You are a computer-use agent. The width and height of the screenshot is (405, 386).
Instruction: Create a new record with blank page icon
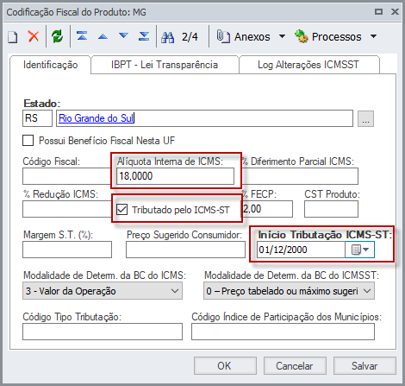[12, 37]
